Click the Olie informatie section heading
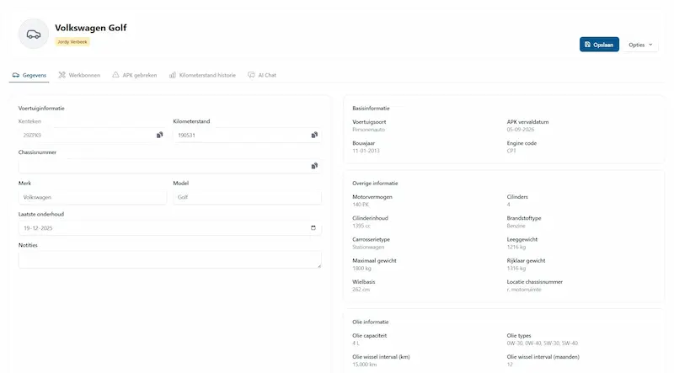674x373 pixels. point(371,322)
